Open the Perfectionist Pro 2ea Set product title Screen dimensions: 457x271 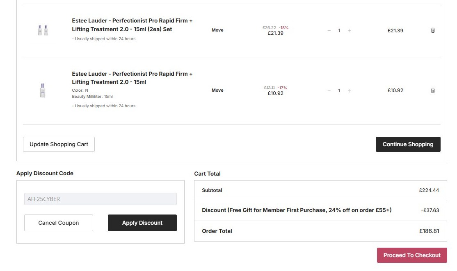coord(132,25)
